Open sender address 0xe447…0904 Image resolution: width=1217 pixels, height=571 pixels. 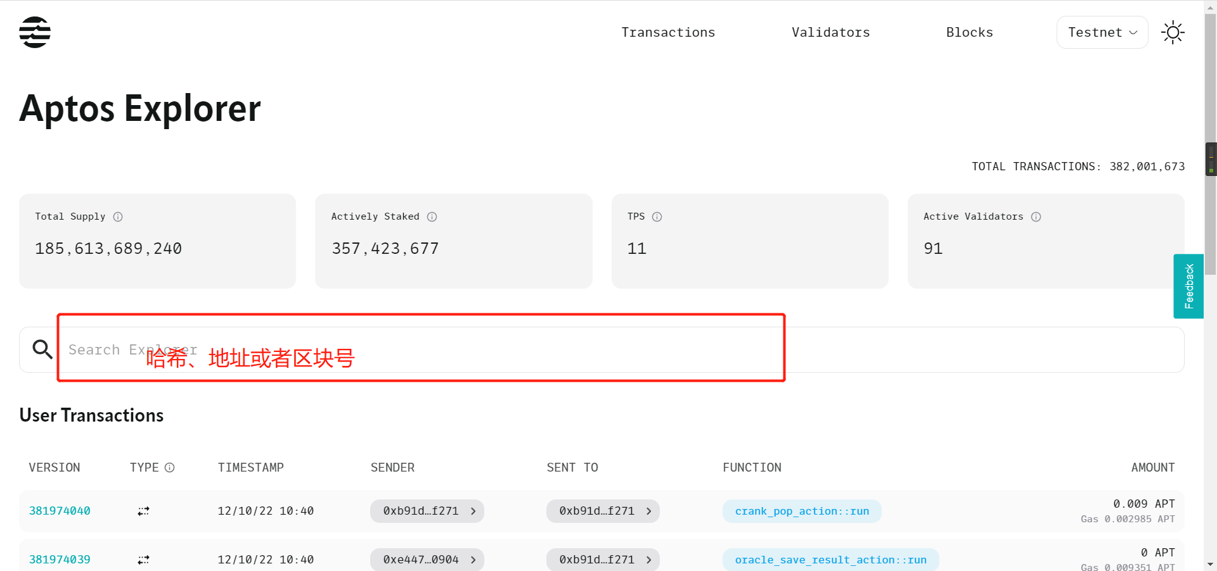tap(427, 560)
